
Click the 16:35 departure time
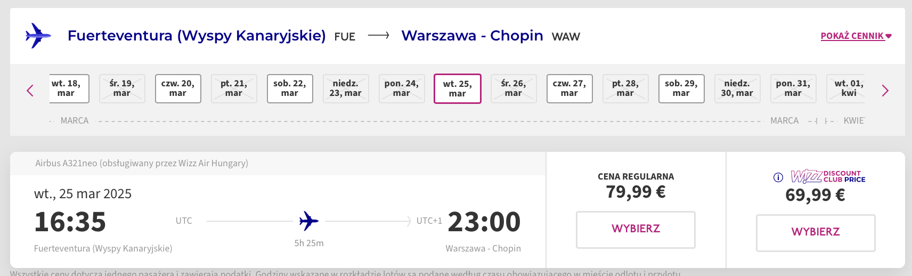[70, 222]
